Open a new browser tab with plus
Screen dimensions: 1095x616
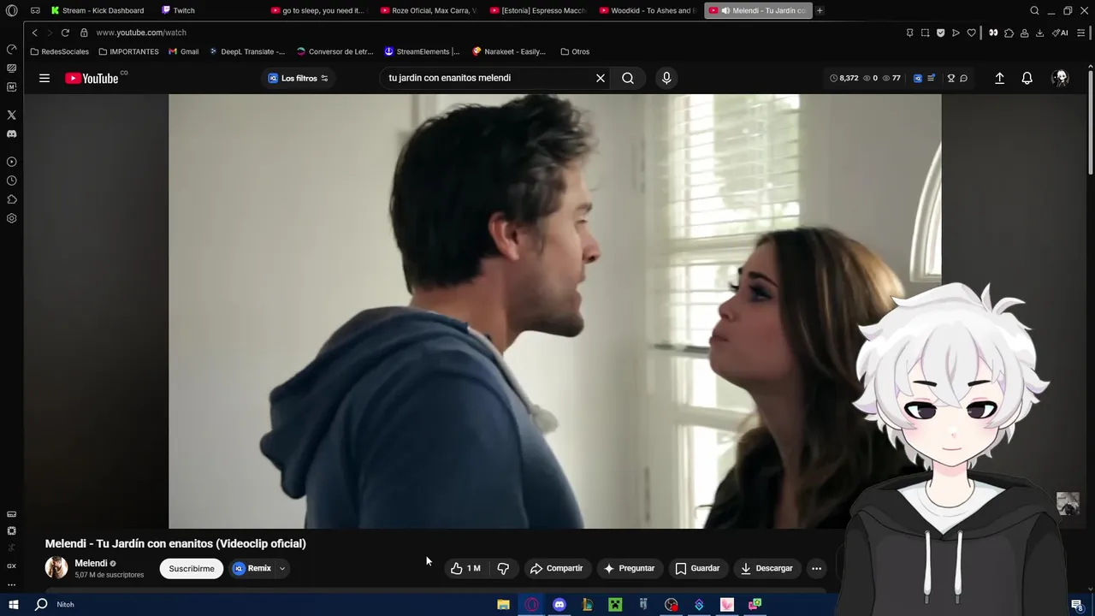pyautogui.click(x=820, y=10)
